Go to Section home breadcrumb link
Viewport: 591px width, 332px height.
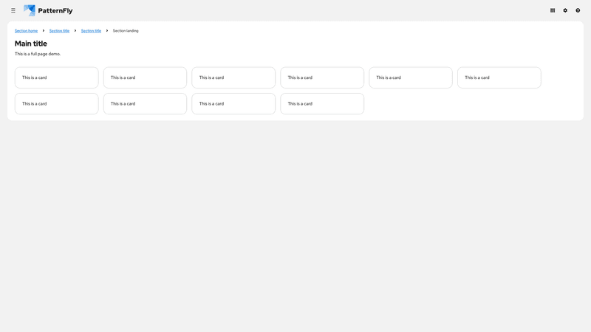[26, 31]
